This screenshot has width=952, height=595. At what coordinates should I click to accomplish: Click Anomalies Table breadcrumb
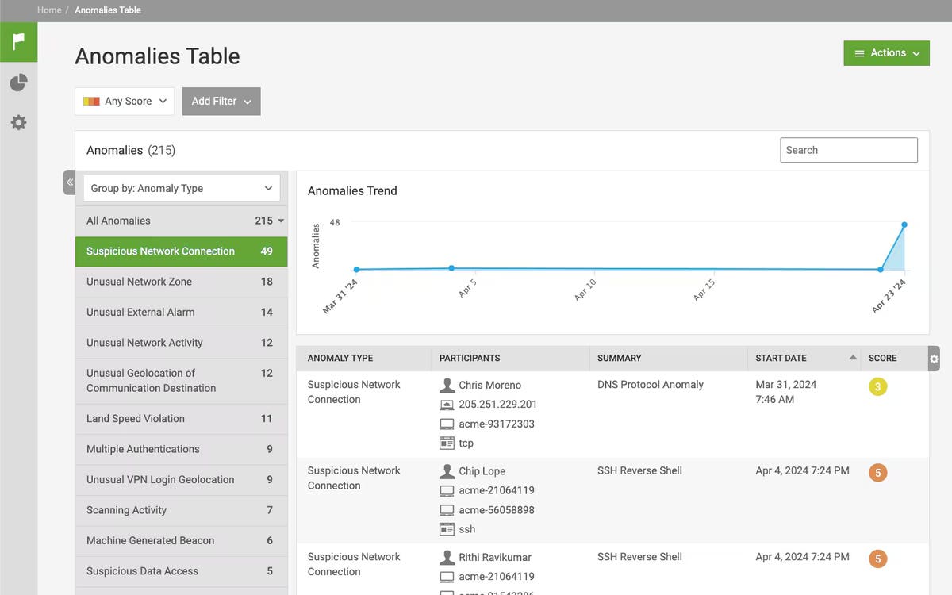[x=108, y=10]
